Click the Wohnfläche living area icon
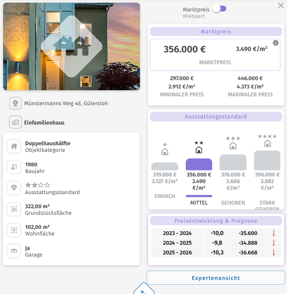287x294 pixels. (14, 230)
